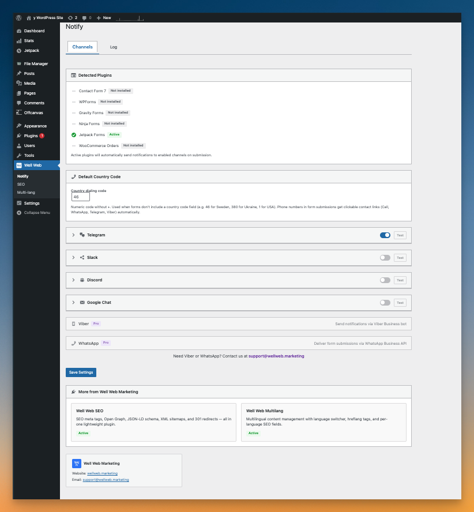Click the footer Email support@wellweb.marketing link
This screenshot has width=474, height=512.
(x=106, y=480)
